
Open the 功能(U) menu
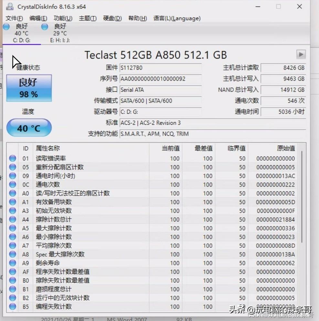coord(63,18)
